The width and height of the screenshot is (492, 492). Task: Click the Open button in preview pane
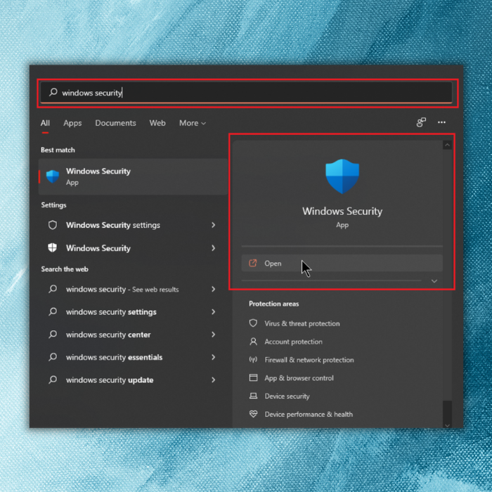[342, 264]
